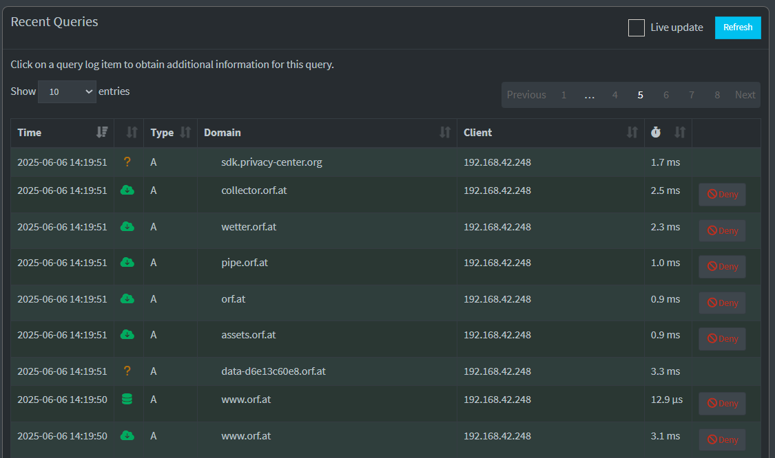Click the Type column sort arrows
The height and width of the screenshot is (458, 775).
click(x=185, y=133)
